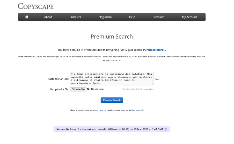This screenshot has width=234, height=144.
Task: Open the Premium API link
Action: point(138,110)
